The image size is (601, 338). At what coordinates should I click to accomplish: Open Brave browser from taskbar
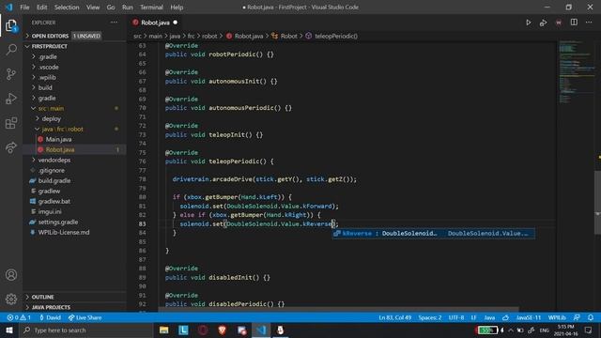tap(223, 330)
